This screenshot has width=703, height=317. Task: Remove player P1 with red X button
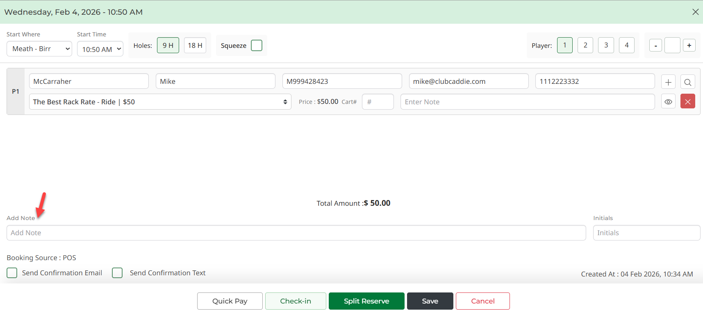click(687, 101)
